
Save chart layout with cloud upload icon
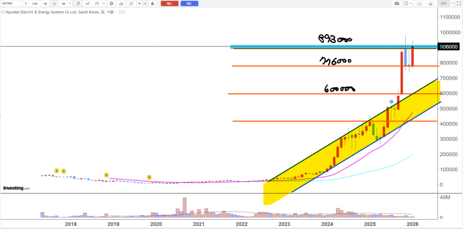pos(431,4)
